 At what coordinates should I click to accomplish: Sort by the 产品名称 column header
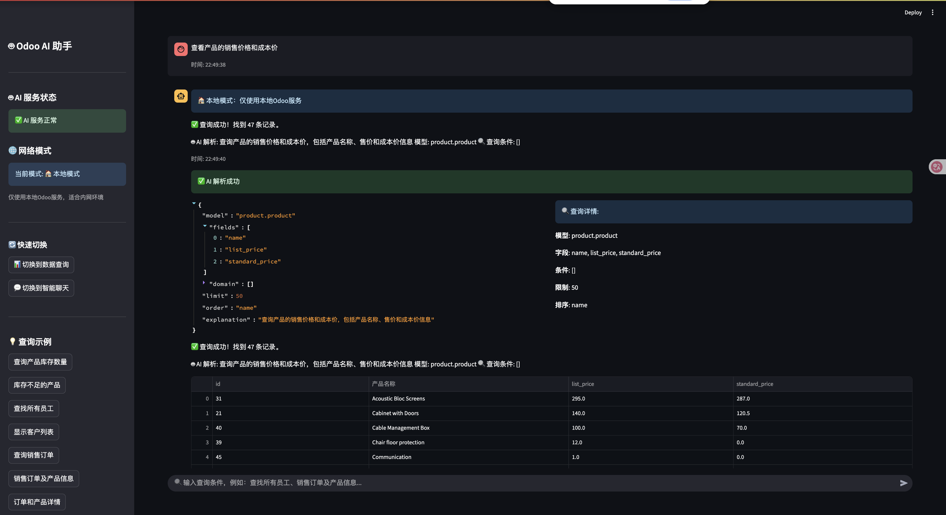click(469, 384)
